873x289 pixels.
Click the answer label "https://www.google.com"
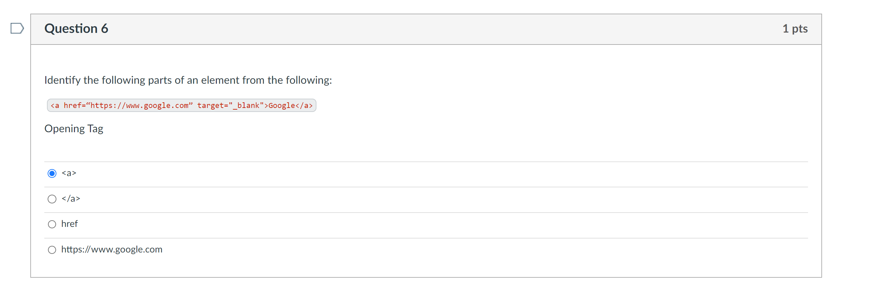(112, 249)
